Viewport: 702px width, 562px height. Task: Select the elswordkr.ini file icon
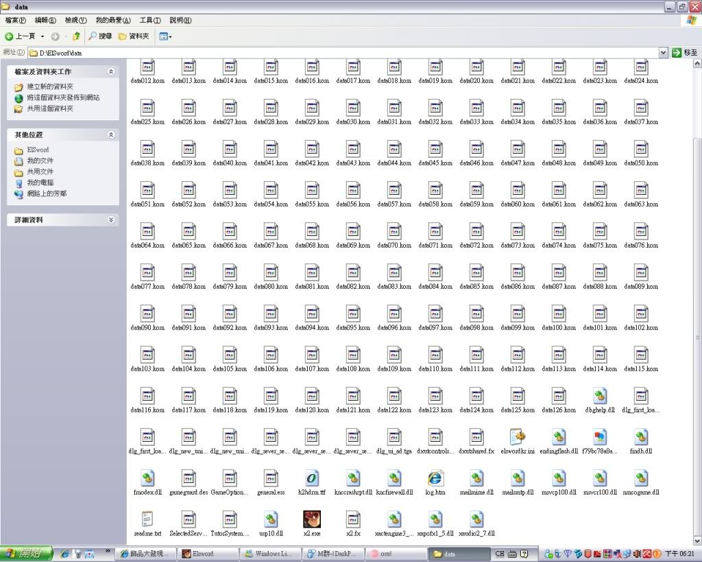518,436
